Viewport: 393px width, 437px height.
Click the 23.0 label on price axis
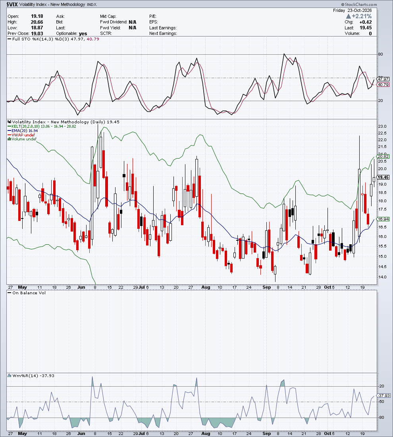(x=382, y=126)
